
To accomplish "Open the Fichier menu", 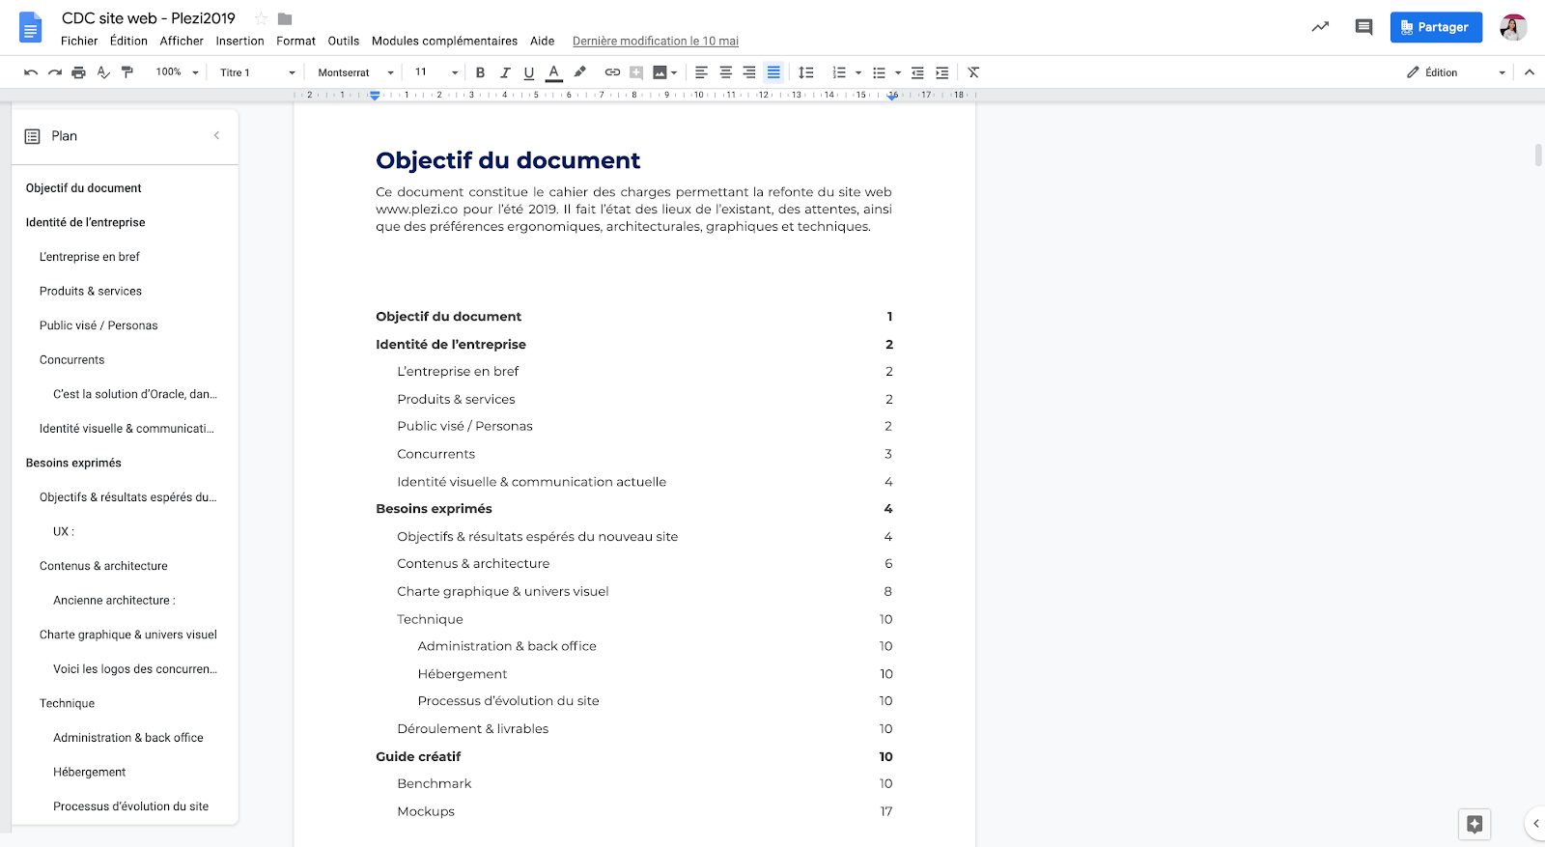I will coord(79,41).
